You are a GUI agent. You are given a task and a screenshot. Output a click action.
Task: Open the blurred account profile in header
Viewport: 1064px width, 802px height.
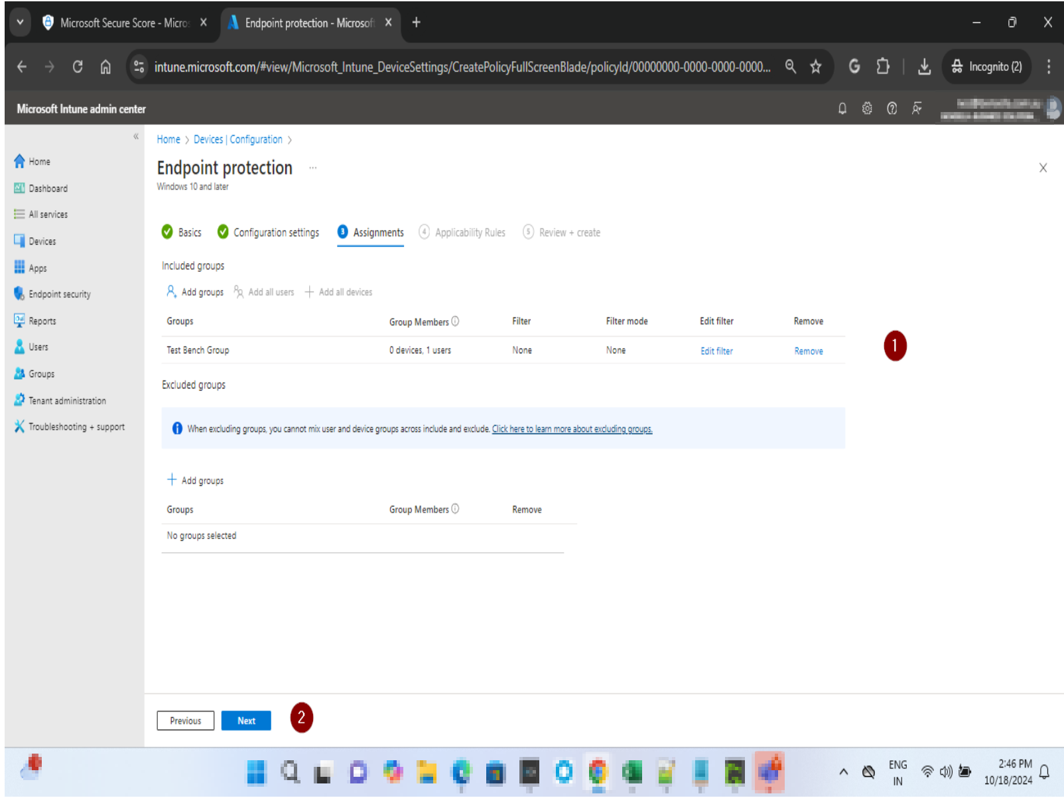point(1000,109)
